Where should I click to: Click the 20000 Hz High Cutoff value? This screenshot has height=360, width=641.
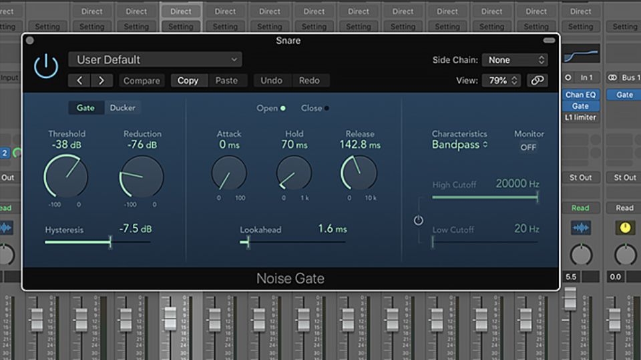pyautogui.click(x=517, y=184)
